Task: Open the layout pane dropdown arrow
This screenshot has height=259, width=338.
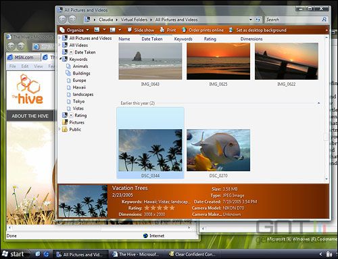Action: [120, 30]
